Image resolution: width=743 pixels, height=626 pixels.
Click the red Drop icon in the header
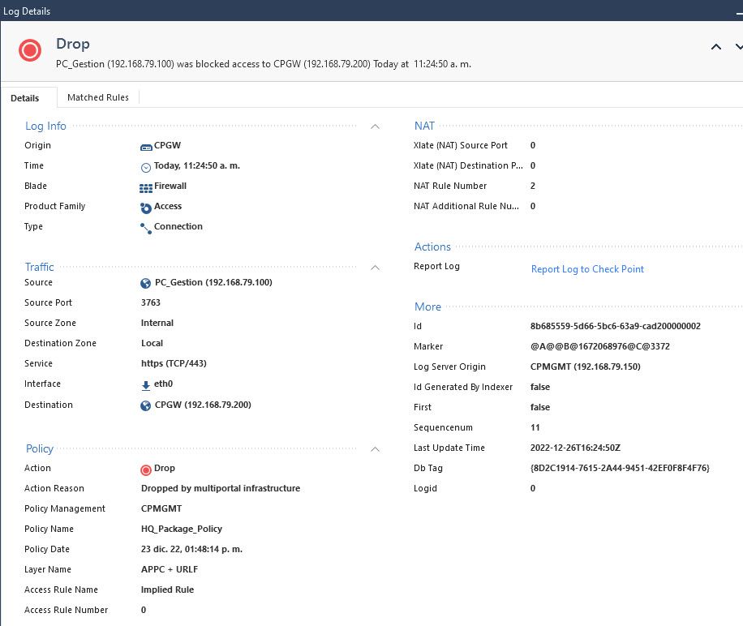[29, 49]
